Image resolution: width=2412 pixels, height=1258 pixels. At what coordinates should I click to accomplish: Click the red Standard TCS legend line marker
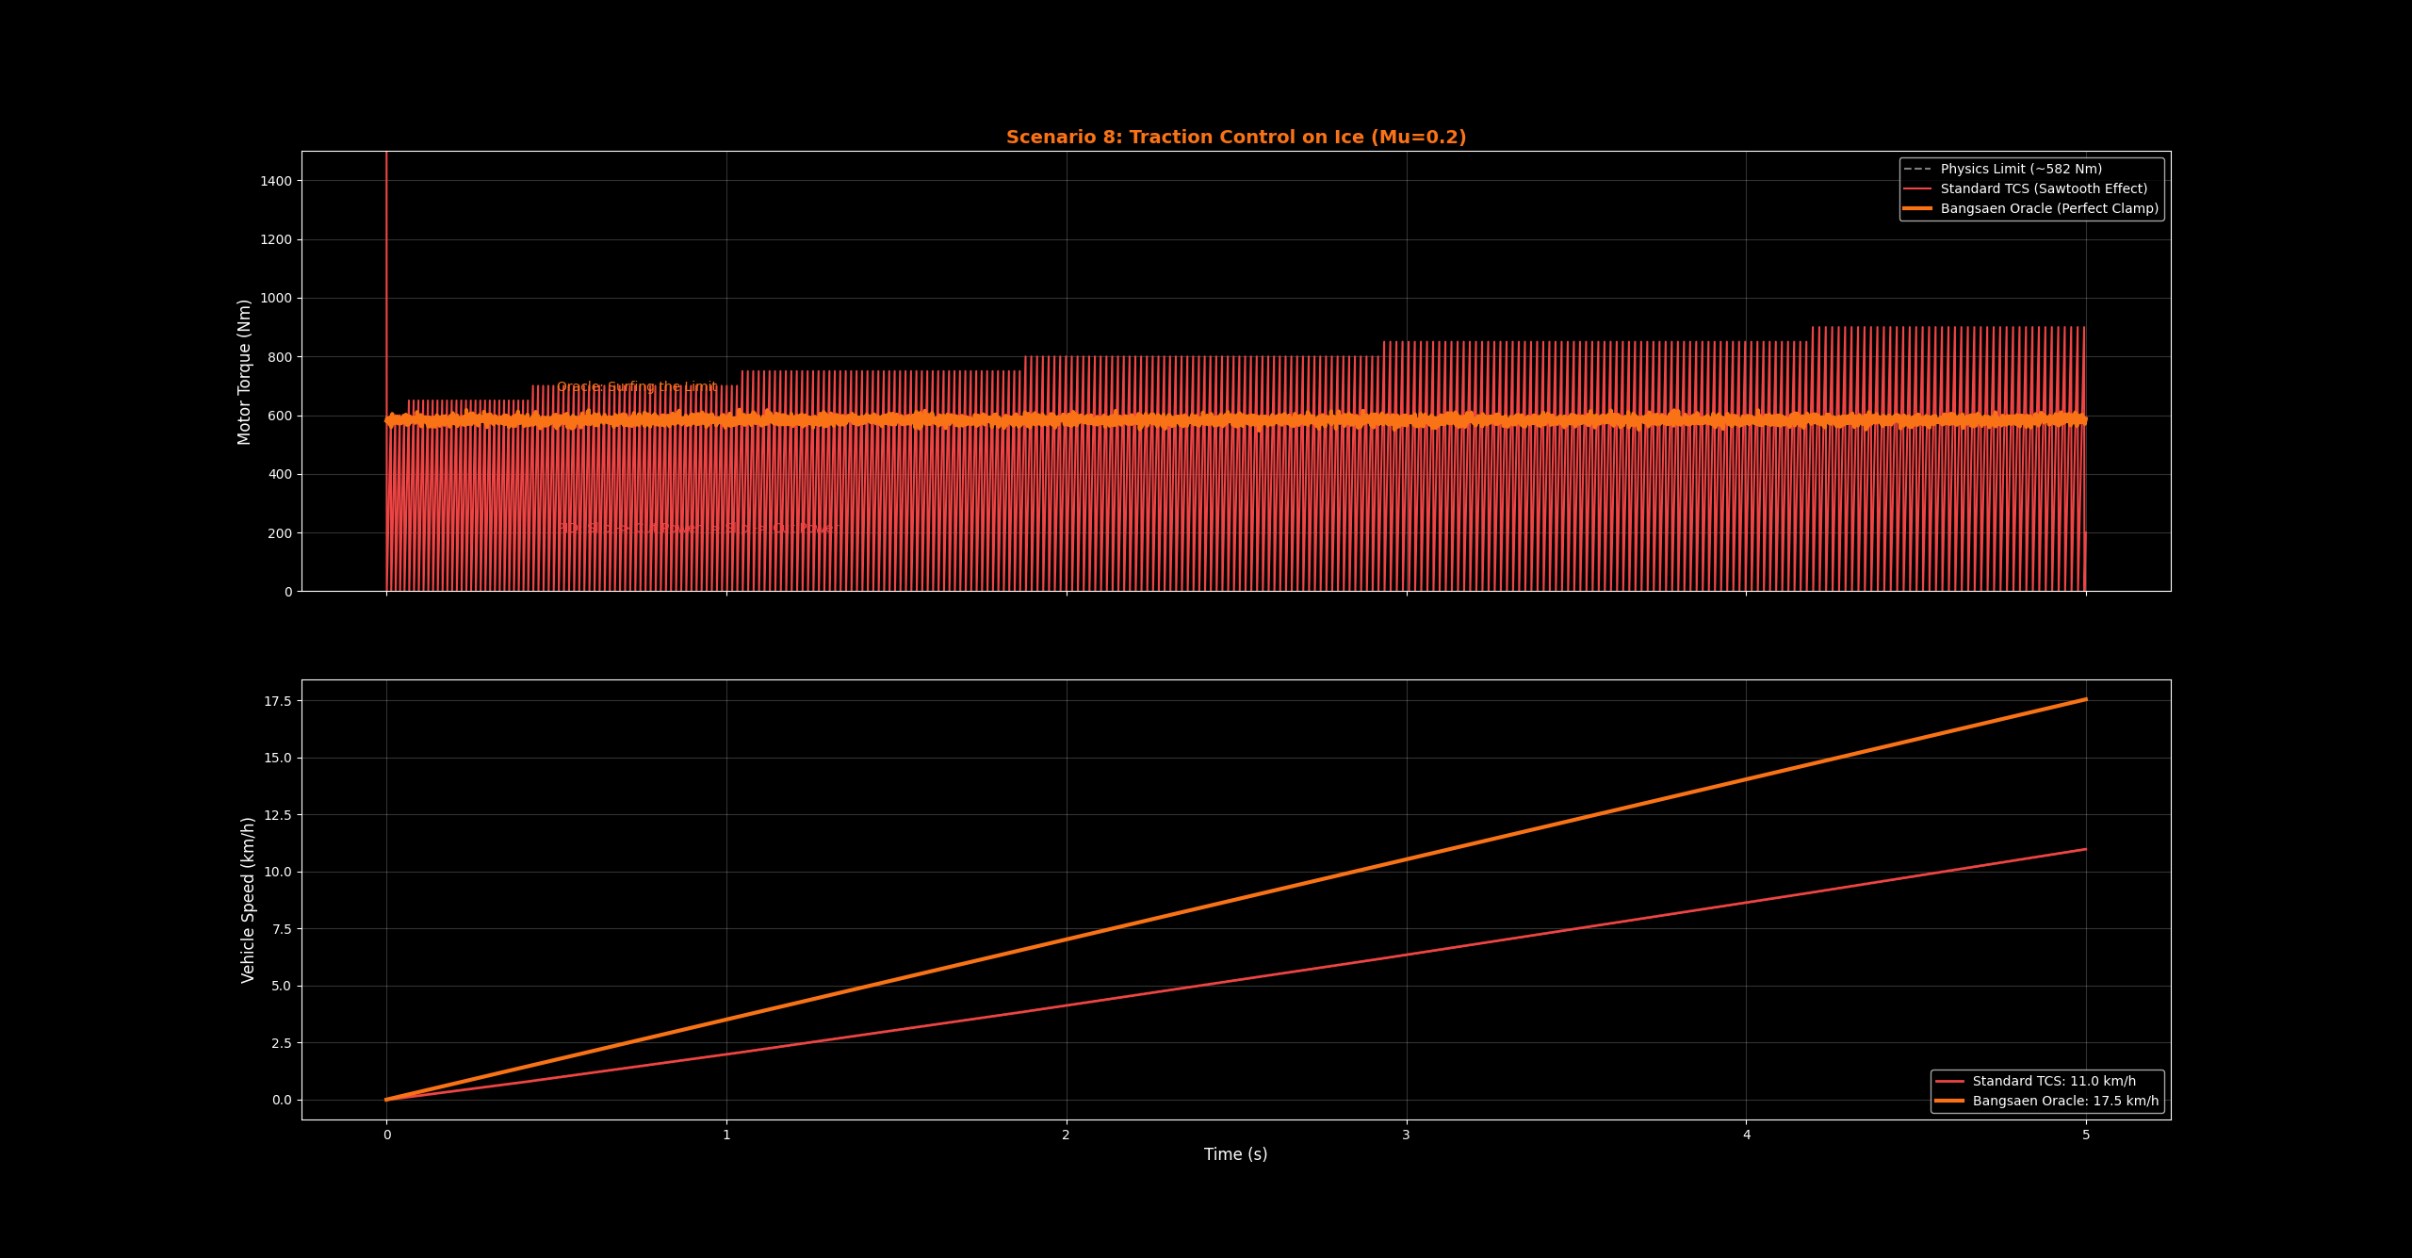coord(1917,188)
